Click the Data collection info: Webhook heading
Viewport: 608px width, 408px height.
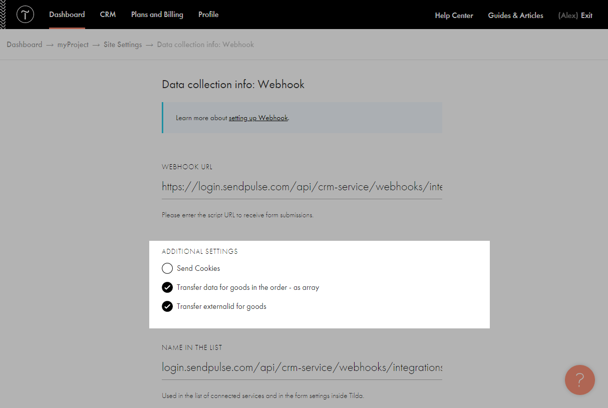pyautogui.click(x=233, y=84)
